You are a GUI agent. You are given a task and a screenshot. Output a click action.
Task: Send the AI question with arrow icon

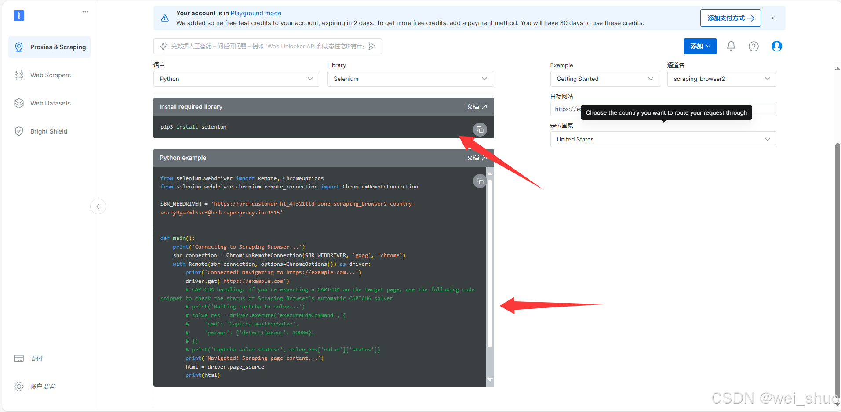coord(372,46)
